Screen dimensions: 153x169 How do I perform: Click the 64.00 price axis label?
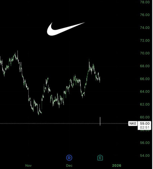click(x=145, y=92)
